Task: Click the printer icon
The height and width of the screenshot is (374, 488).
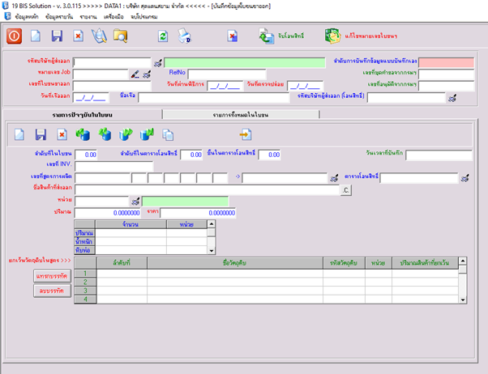Action: pyautogui.click(x=184, y=36)
